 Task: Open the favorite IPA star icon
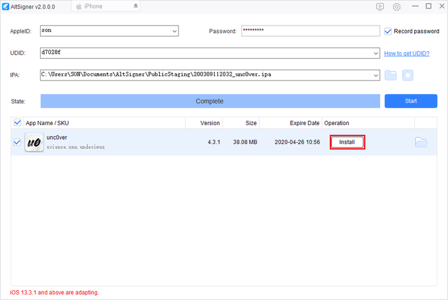(x=407, y=75)
